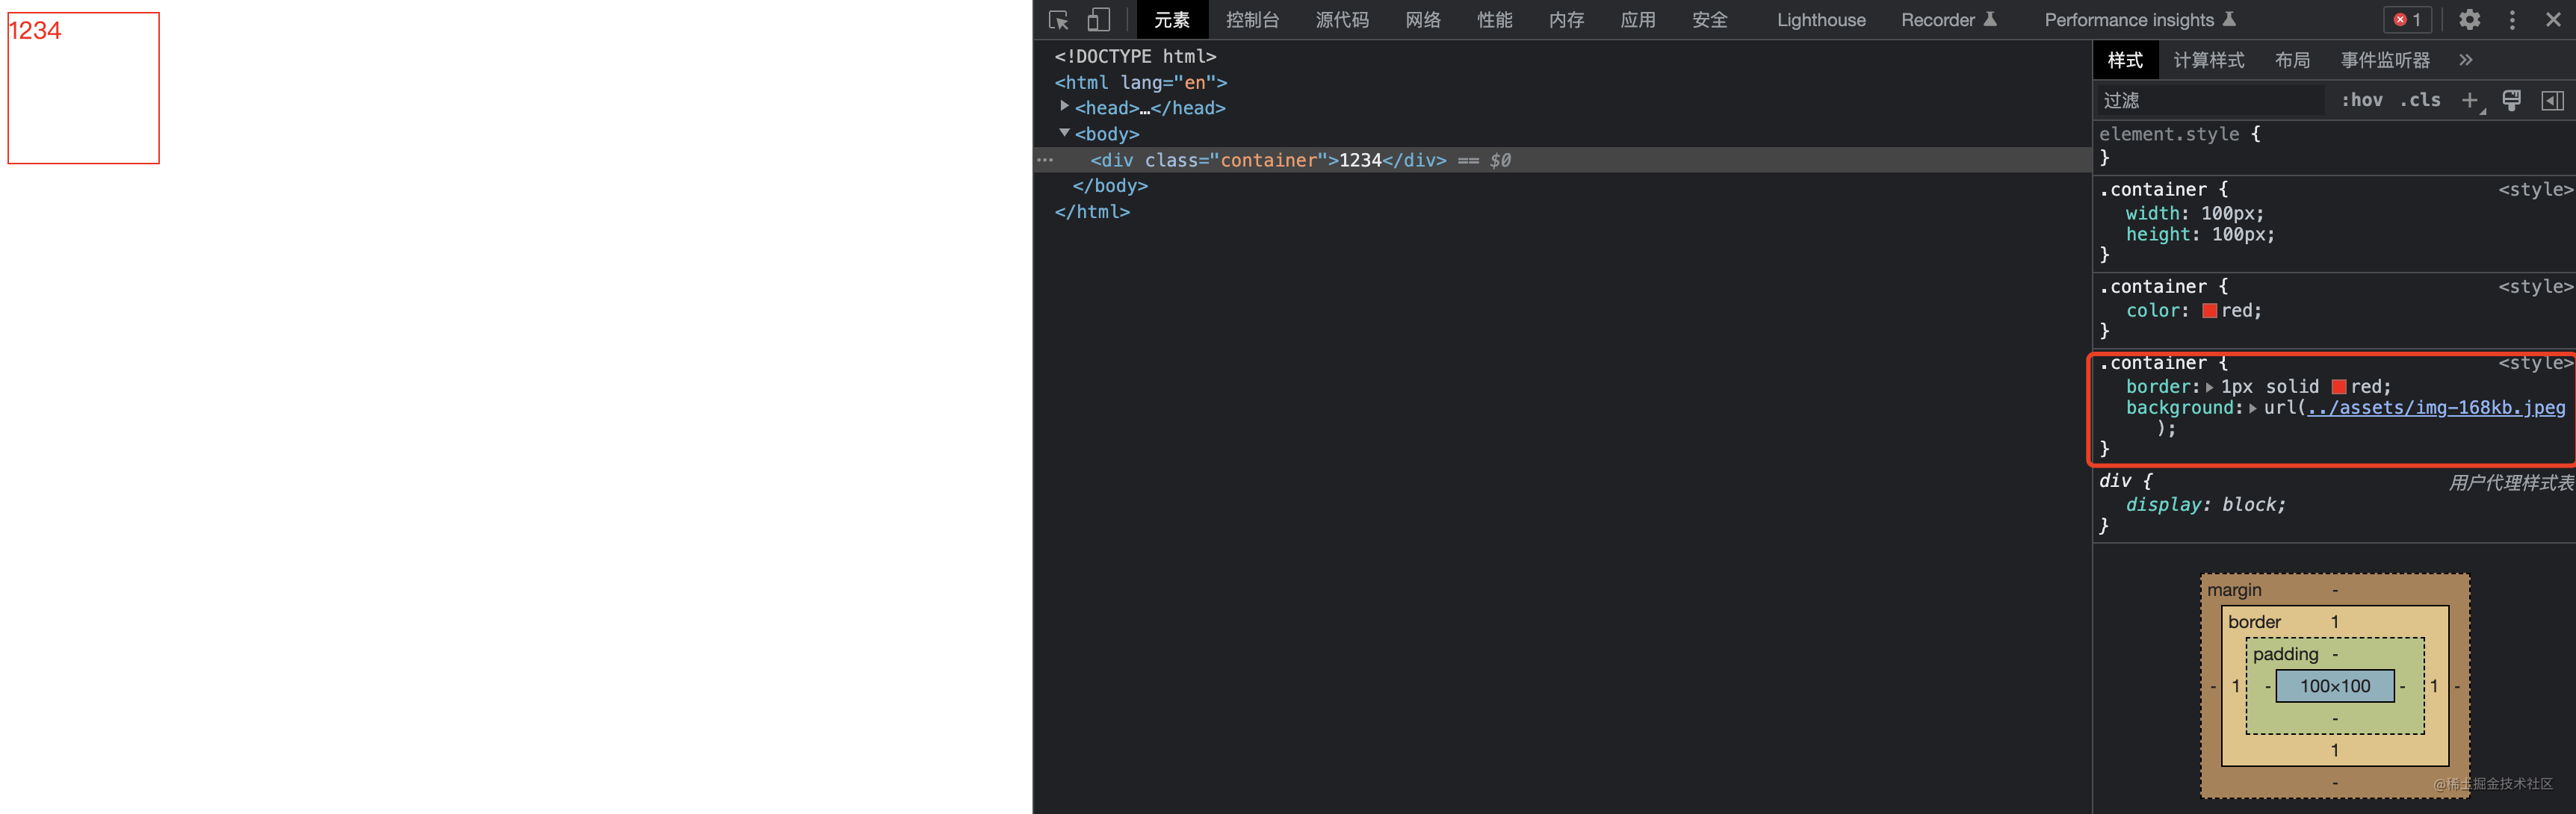
Task: Toggle the device toolbar icon
Action: (x=1098, y=20)
